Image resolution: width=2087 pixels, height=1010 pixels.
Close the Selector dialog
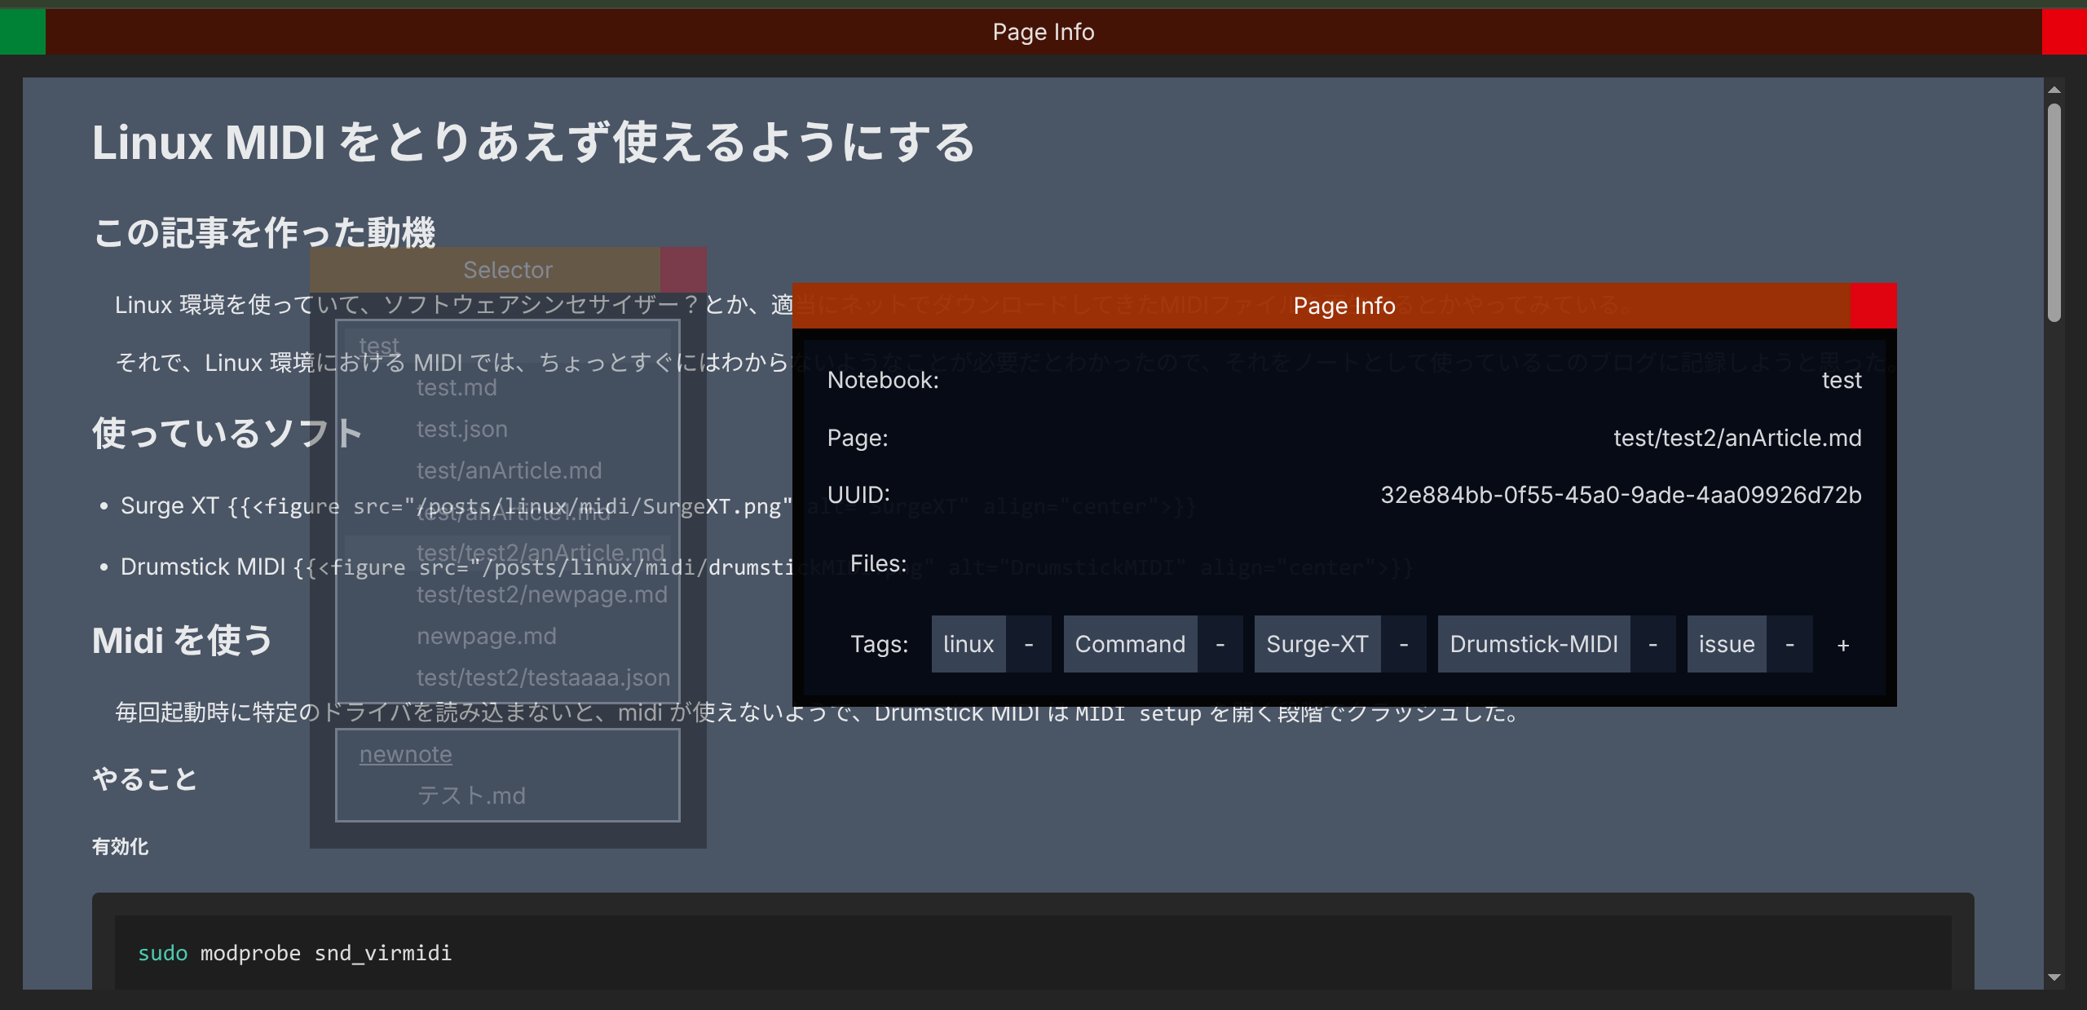point(684,270)
